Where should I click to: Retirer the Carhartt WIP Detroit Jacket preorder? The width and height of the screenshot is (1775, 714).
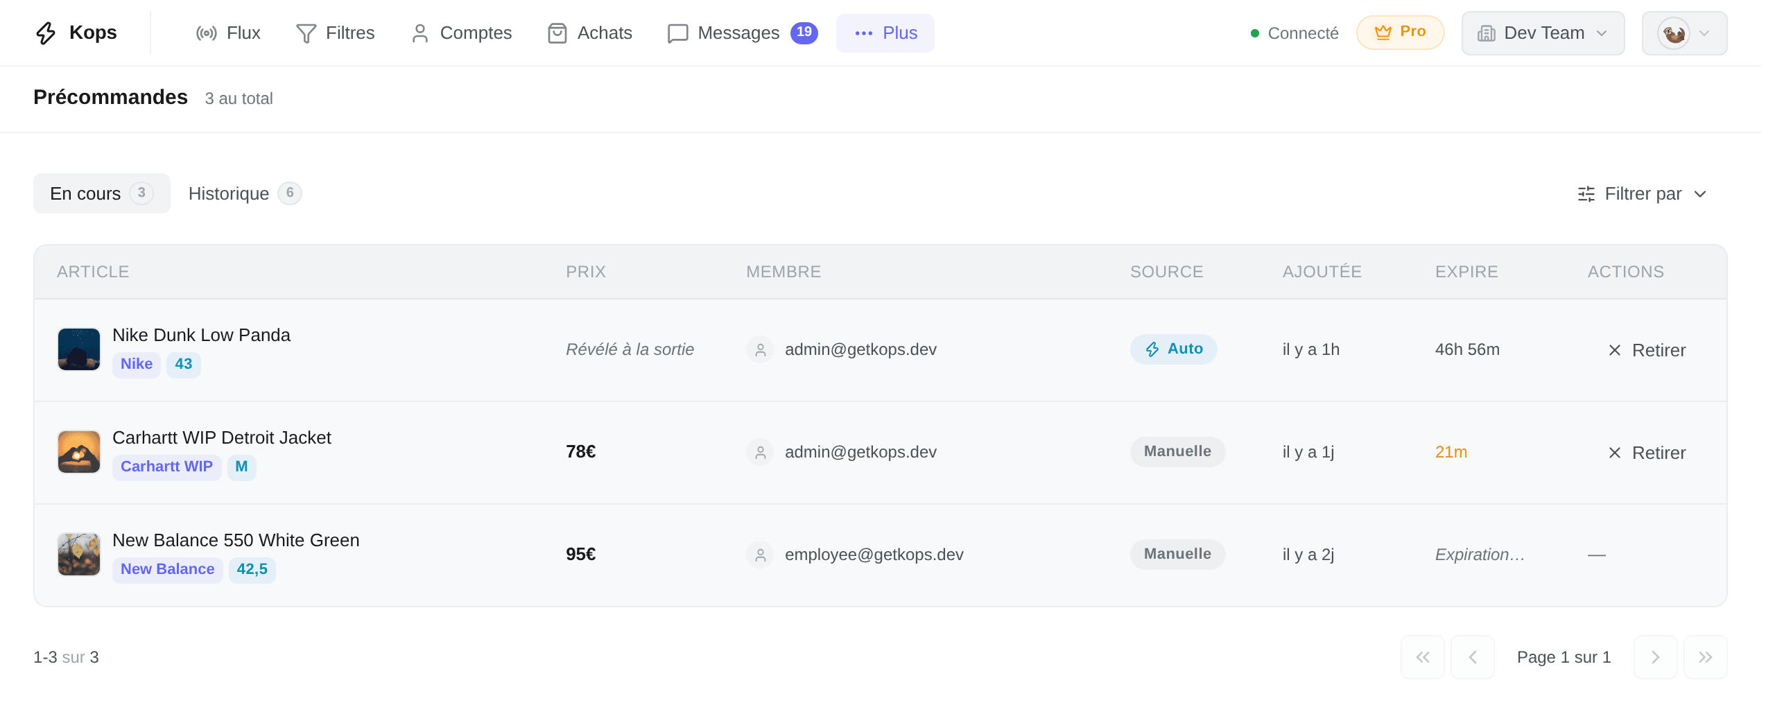point(1646,453)
